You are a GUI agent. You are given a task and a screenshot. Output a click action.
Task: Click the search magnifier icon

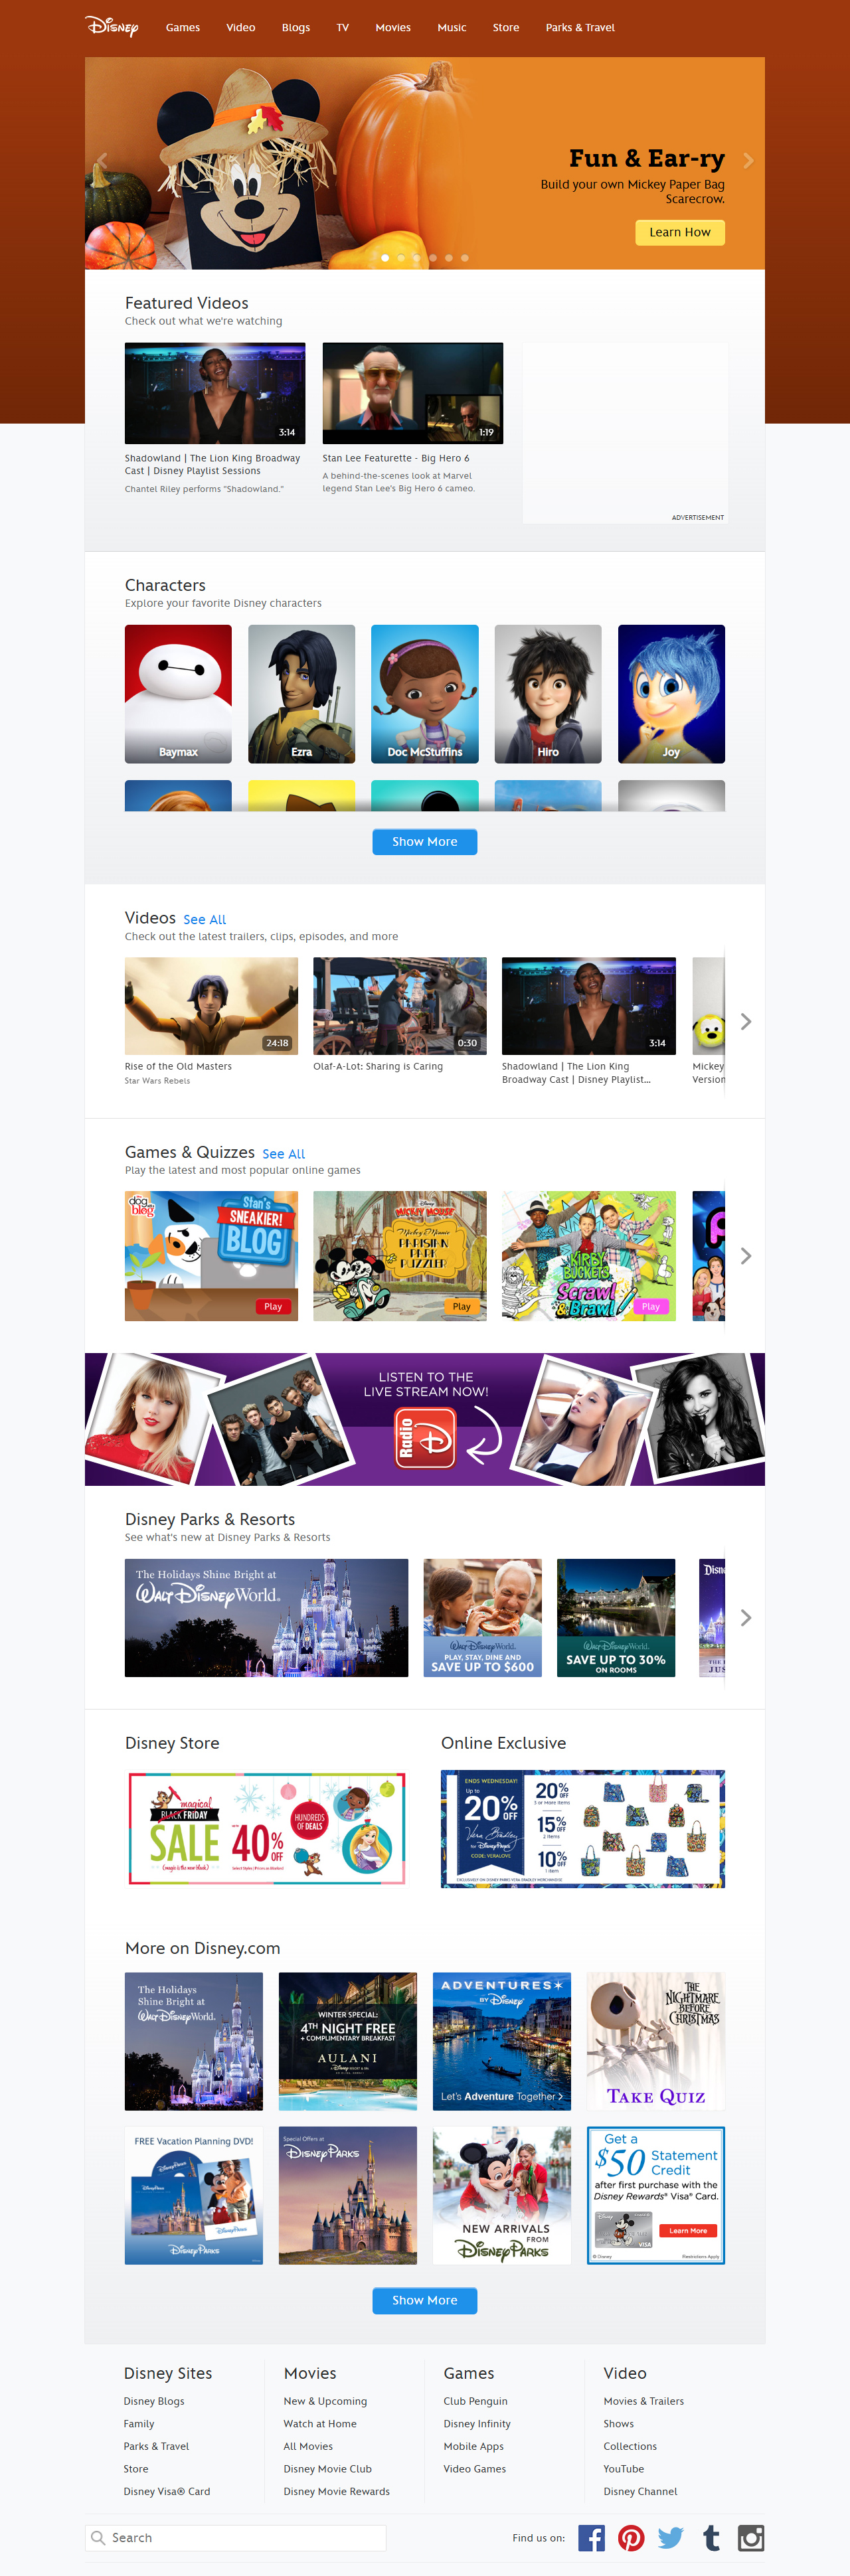click(98, 2538)
